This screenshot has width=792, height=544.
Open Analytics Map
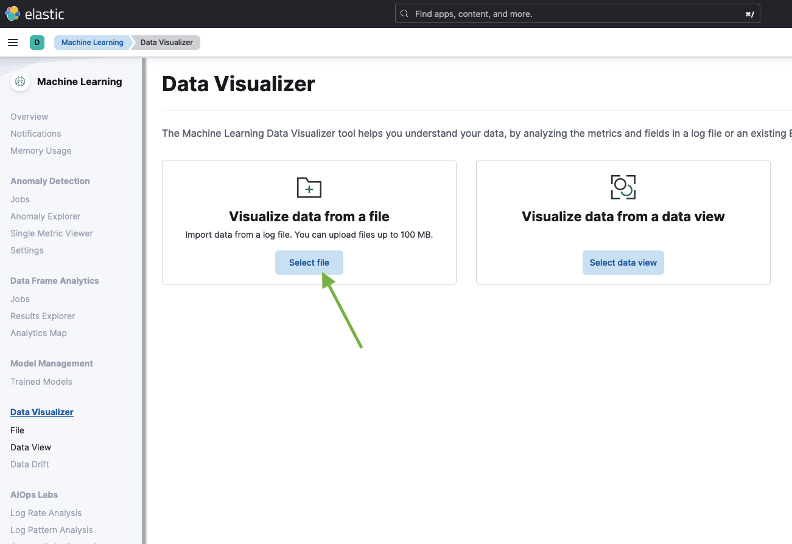(x=38, y=333)
